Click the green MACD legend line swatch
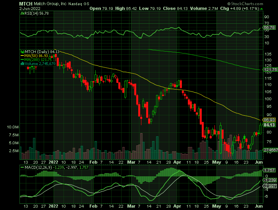Image resolution: width=278 pixels, height=210 pixels. point(22,168)
